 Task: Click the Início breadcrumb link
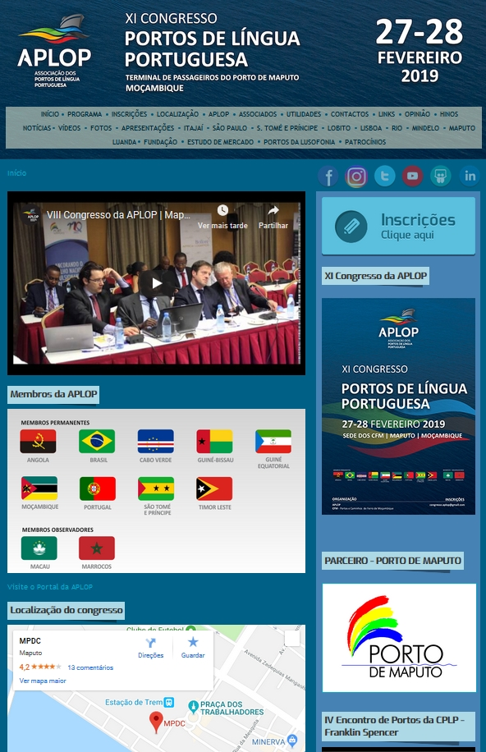point(16,173)
